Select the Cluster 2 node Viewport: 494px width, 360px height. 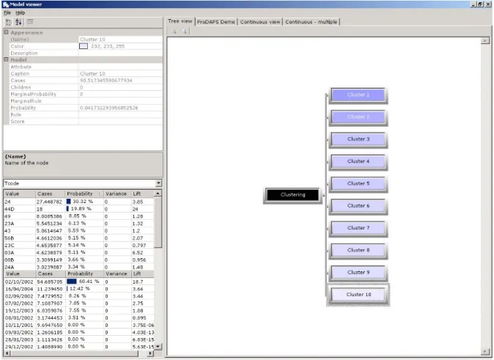[x=358, y=117]
